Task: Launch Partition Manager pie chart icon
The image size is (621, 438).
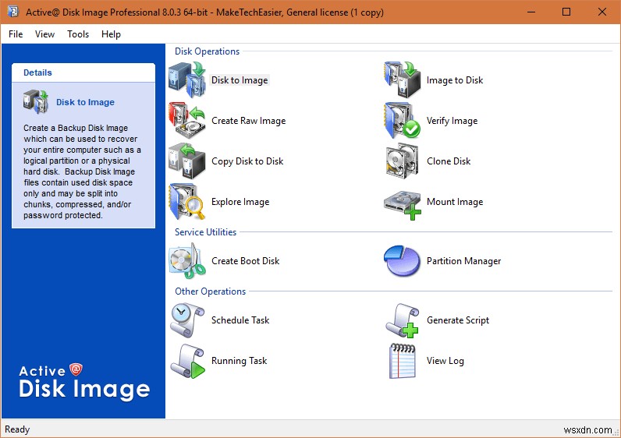Action: pos(402,261)
